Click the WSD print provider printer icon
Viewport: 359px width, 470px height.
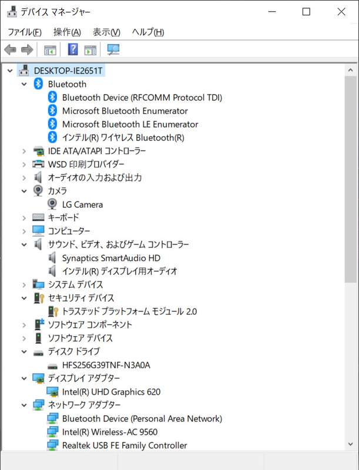coord(38,164)
